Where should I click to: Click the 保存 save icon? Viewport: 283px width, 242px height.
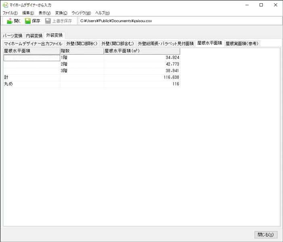28,21
